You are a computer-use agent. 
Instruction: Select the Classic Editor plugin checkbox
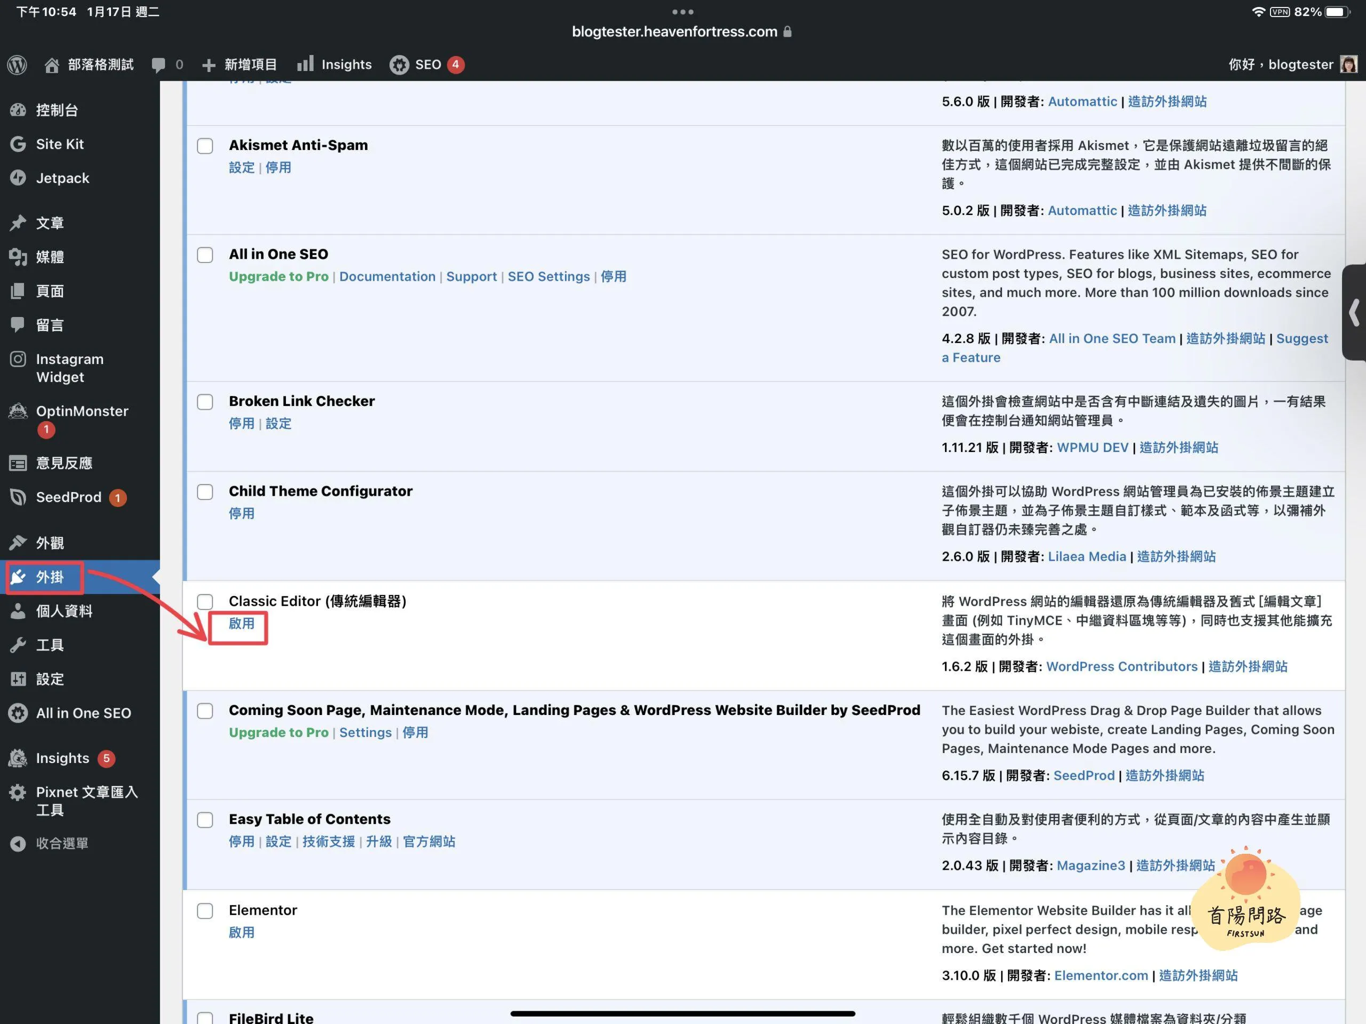(205, 601)
